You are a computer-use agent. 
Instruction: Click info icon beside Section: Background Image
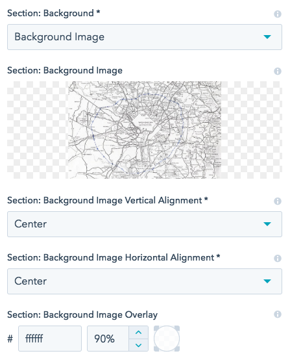click(x=278, y=71)
